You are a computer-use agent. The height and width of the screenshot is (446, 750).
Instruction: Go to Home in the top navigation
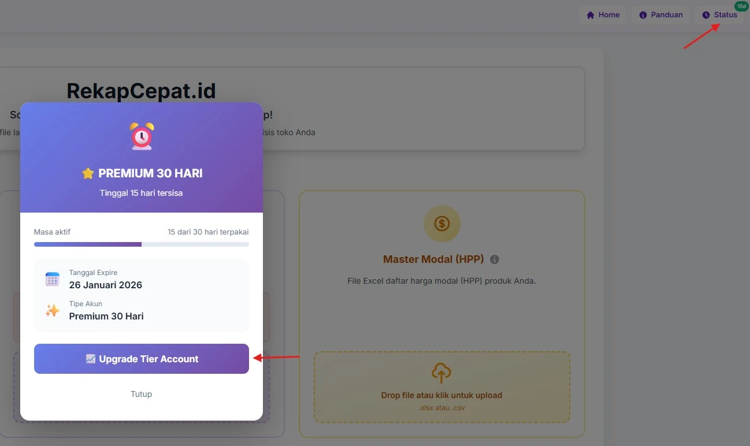[x=603, y=15]
